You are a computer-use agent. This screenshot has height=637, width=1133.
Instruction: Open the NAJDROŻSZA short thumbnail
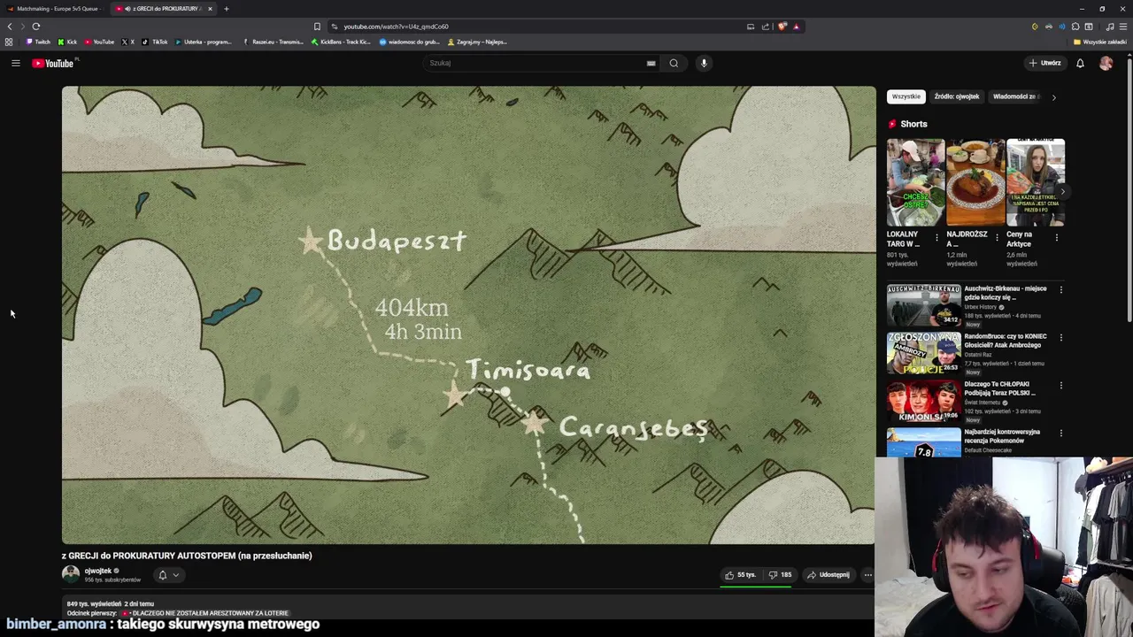click(975, 182)
